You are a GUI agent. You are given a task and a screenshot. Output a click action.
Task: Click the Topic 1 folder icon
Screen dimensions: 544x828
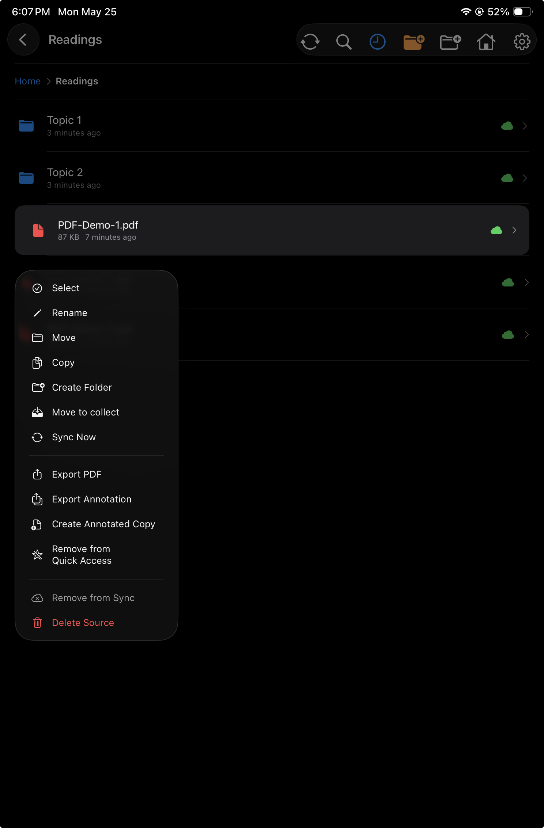26,126
